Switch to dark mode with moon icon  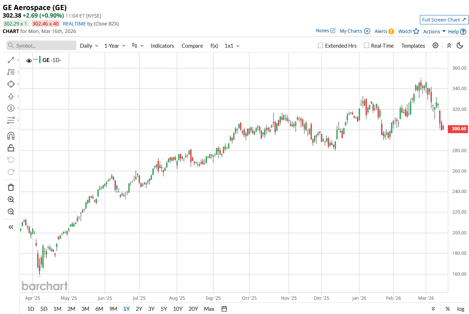pos(460,46)
